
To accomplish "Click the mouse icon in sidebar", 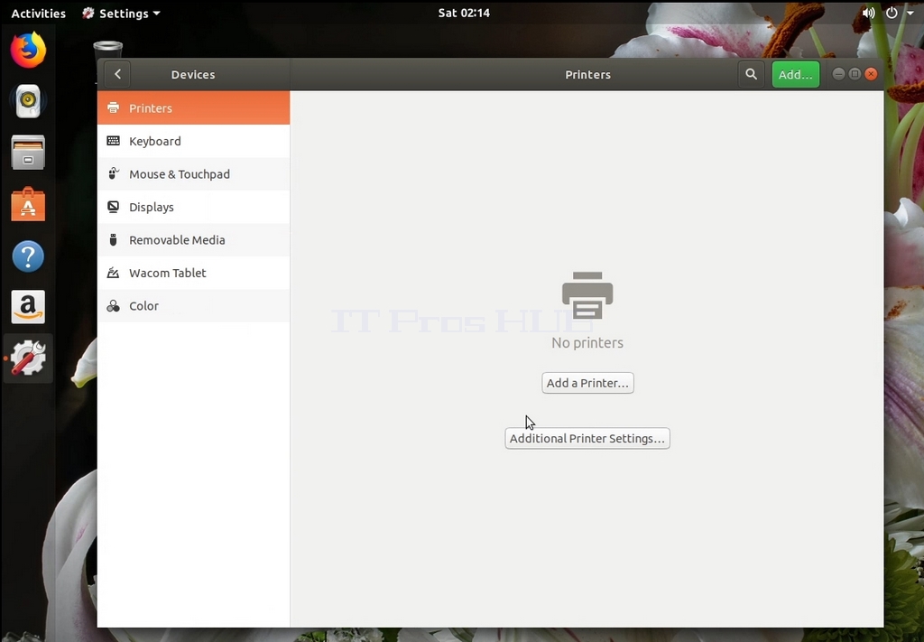I will coord(113,173).
